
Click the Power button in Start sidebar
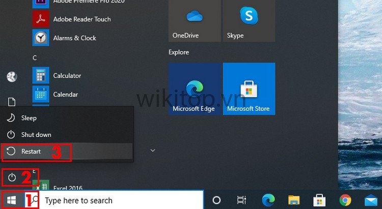(12, 178)
